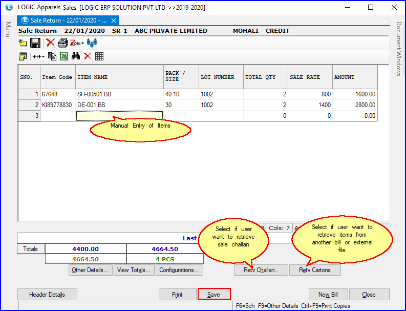
Task: Click the blue totals value 4664.50
Action: click(165, 249)
